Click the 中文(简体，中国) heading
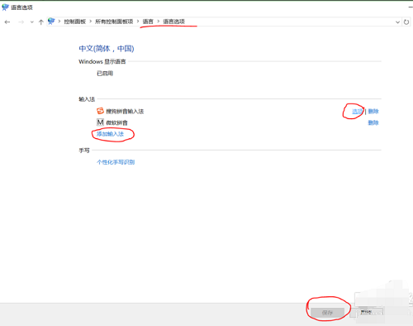413x326 pixels. coord(107,49)
